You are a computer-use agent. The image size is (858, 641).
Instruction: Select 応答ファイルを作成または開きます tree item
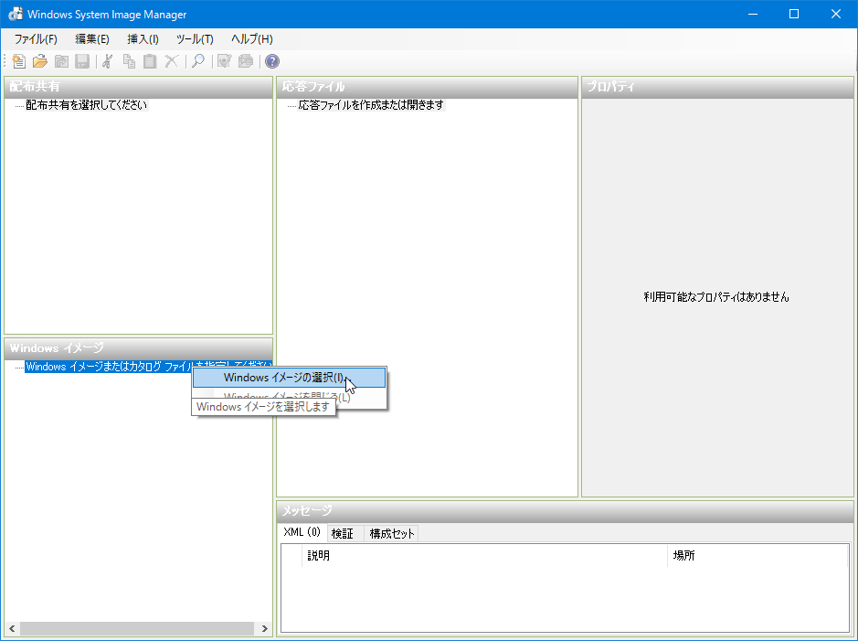(371, 105)
